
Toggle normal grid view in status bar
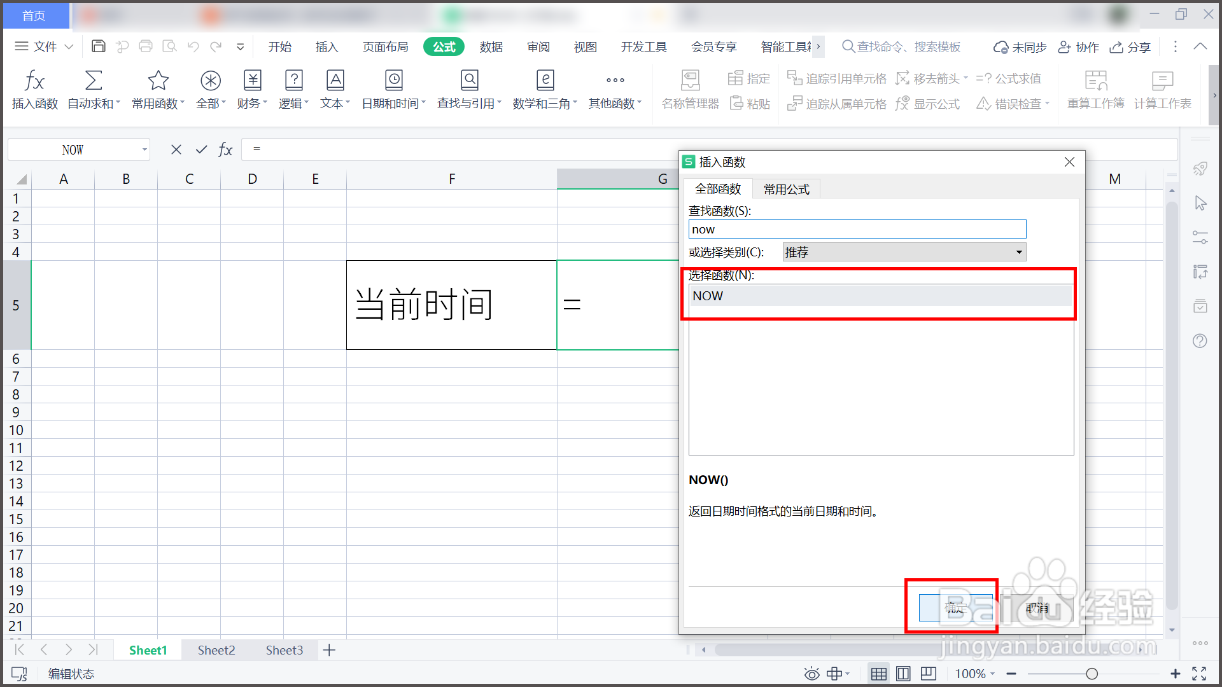878,674
